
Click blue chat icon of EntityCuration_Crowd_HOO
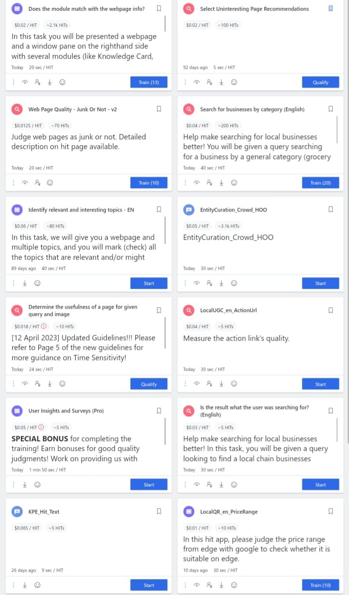pos(189,210)
